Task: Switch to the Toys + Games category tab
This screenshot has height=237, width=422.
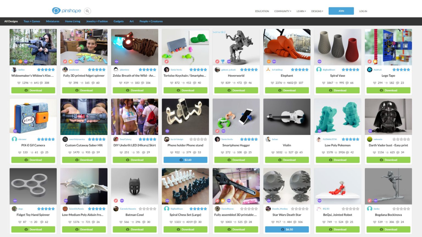Action: [32, 21]
